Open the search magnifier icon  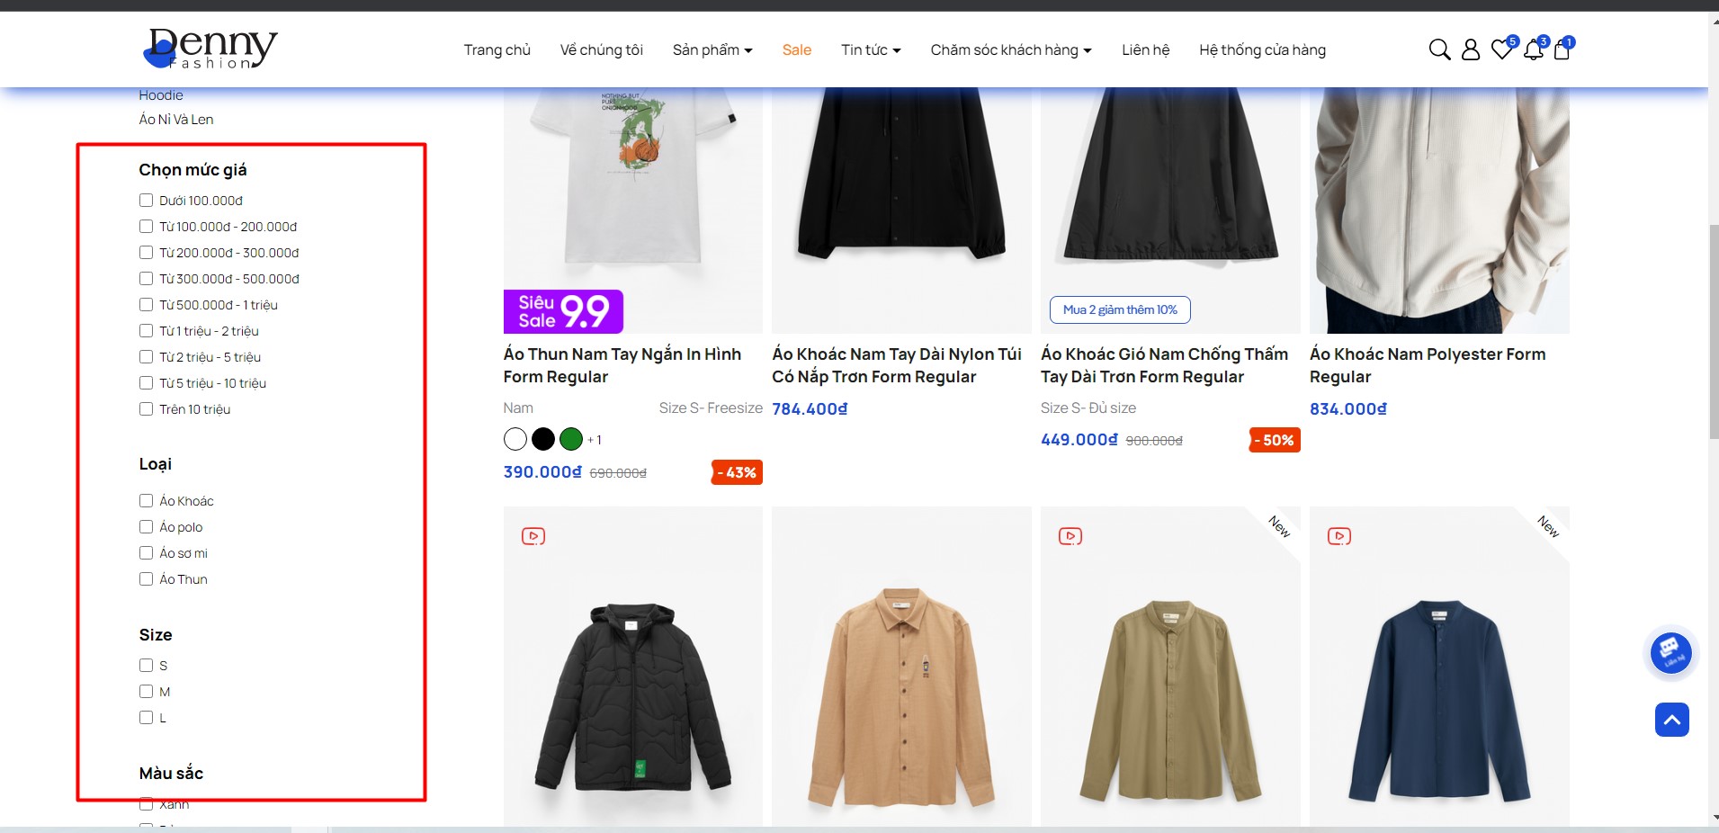[x=1439, y=49]
